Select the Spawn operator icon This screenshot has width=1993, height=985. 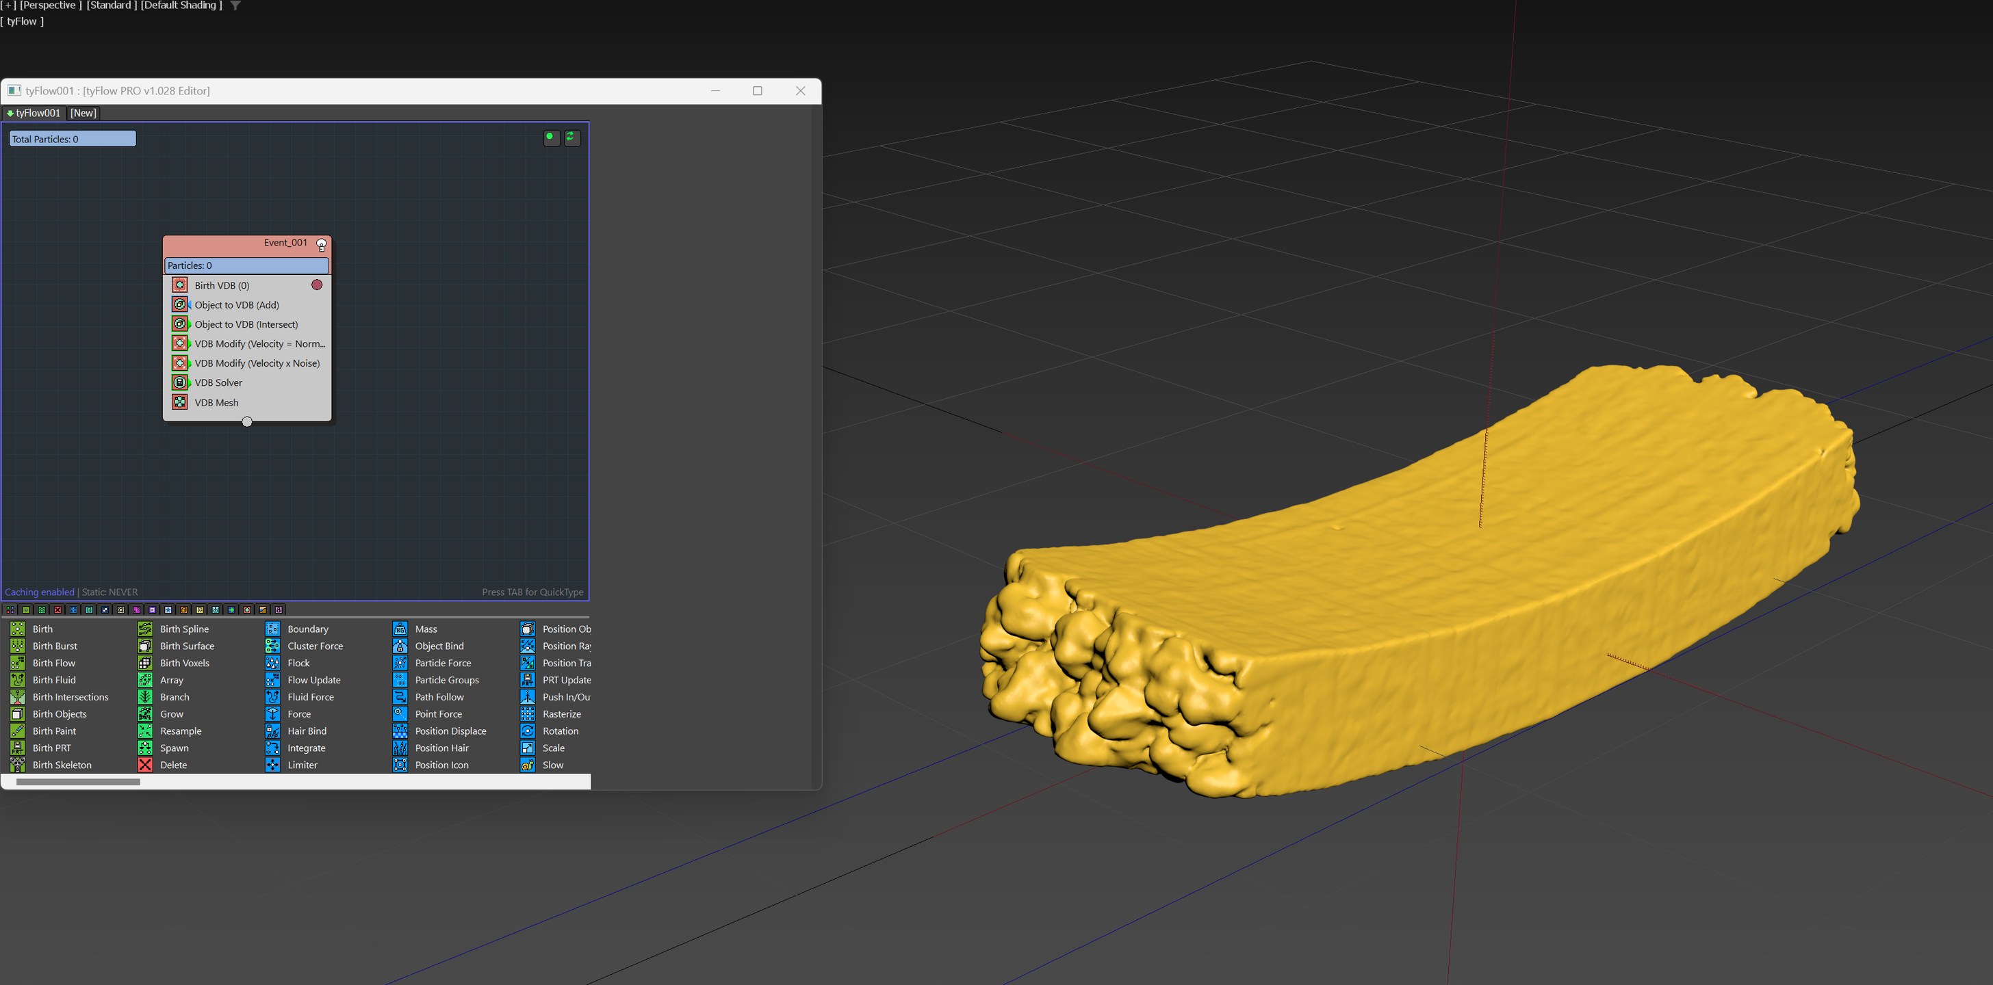[x=144, y=748]
